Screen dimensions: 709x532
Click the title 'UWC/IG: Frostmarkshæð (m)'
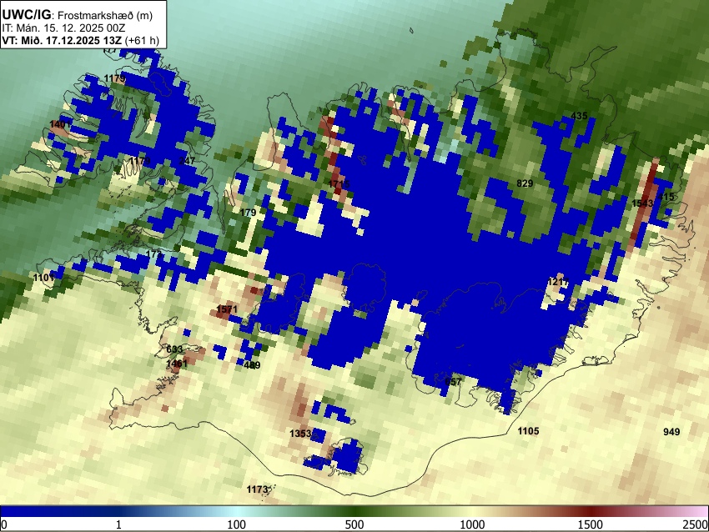click(78, 15)
